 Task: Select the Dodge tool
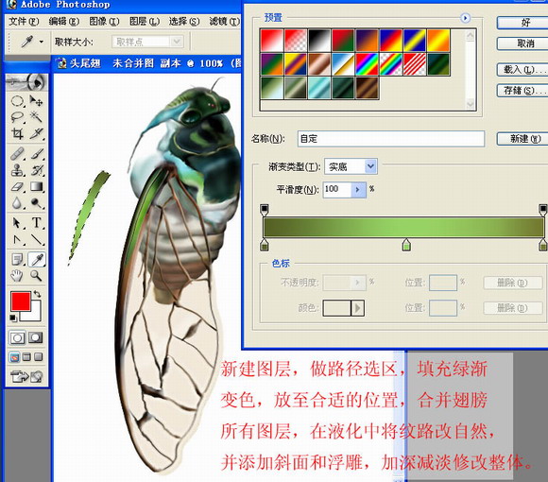(36, 203)
